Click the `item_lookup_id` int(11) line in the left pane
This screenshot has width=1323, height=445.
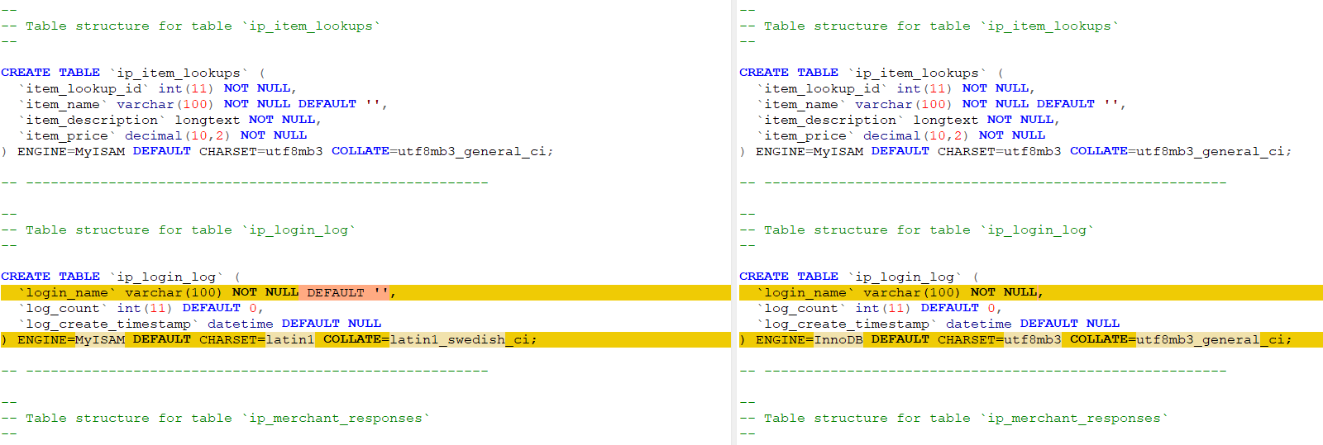pyautogui.click(x=158, y=88)
